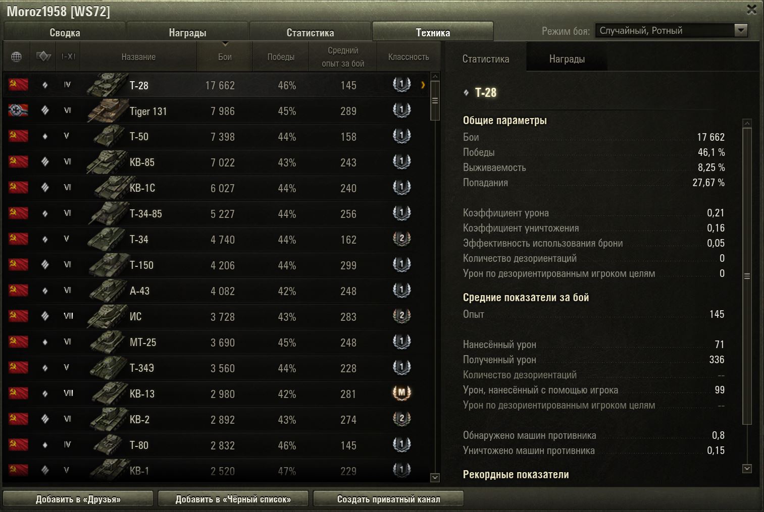Viewport: 764px width, 512px height.
Task: Click the Т-34-85 vehicle name
Action: point(146,213)
